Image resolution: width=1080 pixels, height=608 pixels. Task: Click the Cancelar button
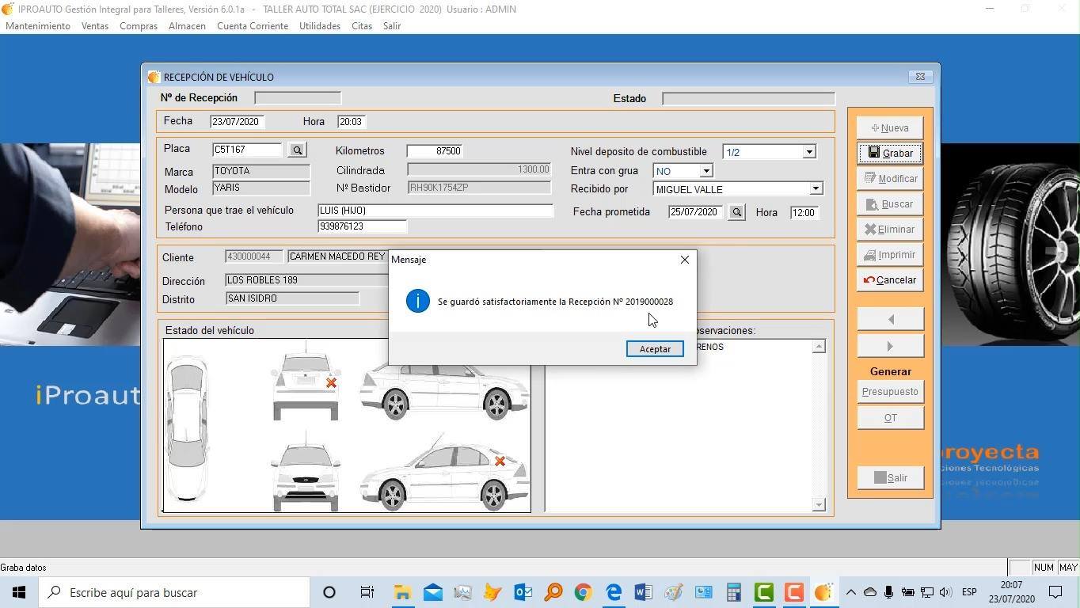(x=890, y=280)
